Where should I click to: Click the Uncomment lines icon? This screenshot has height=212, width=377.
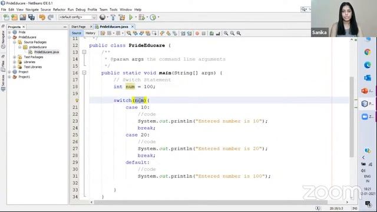coord(218,33)
